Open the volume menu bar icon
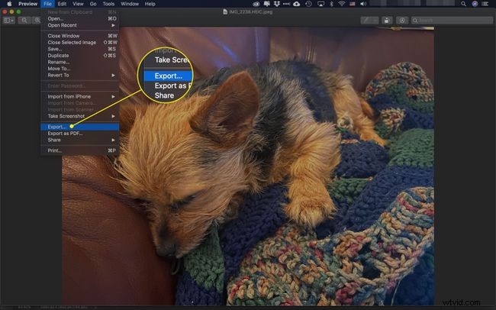Image resolution: width=496 pixels, height=310 pixels. tap(363, 4)
